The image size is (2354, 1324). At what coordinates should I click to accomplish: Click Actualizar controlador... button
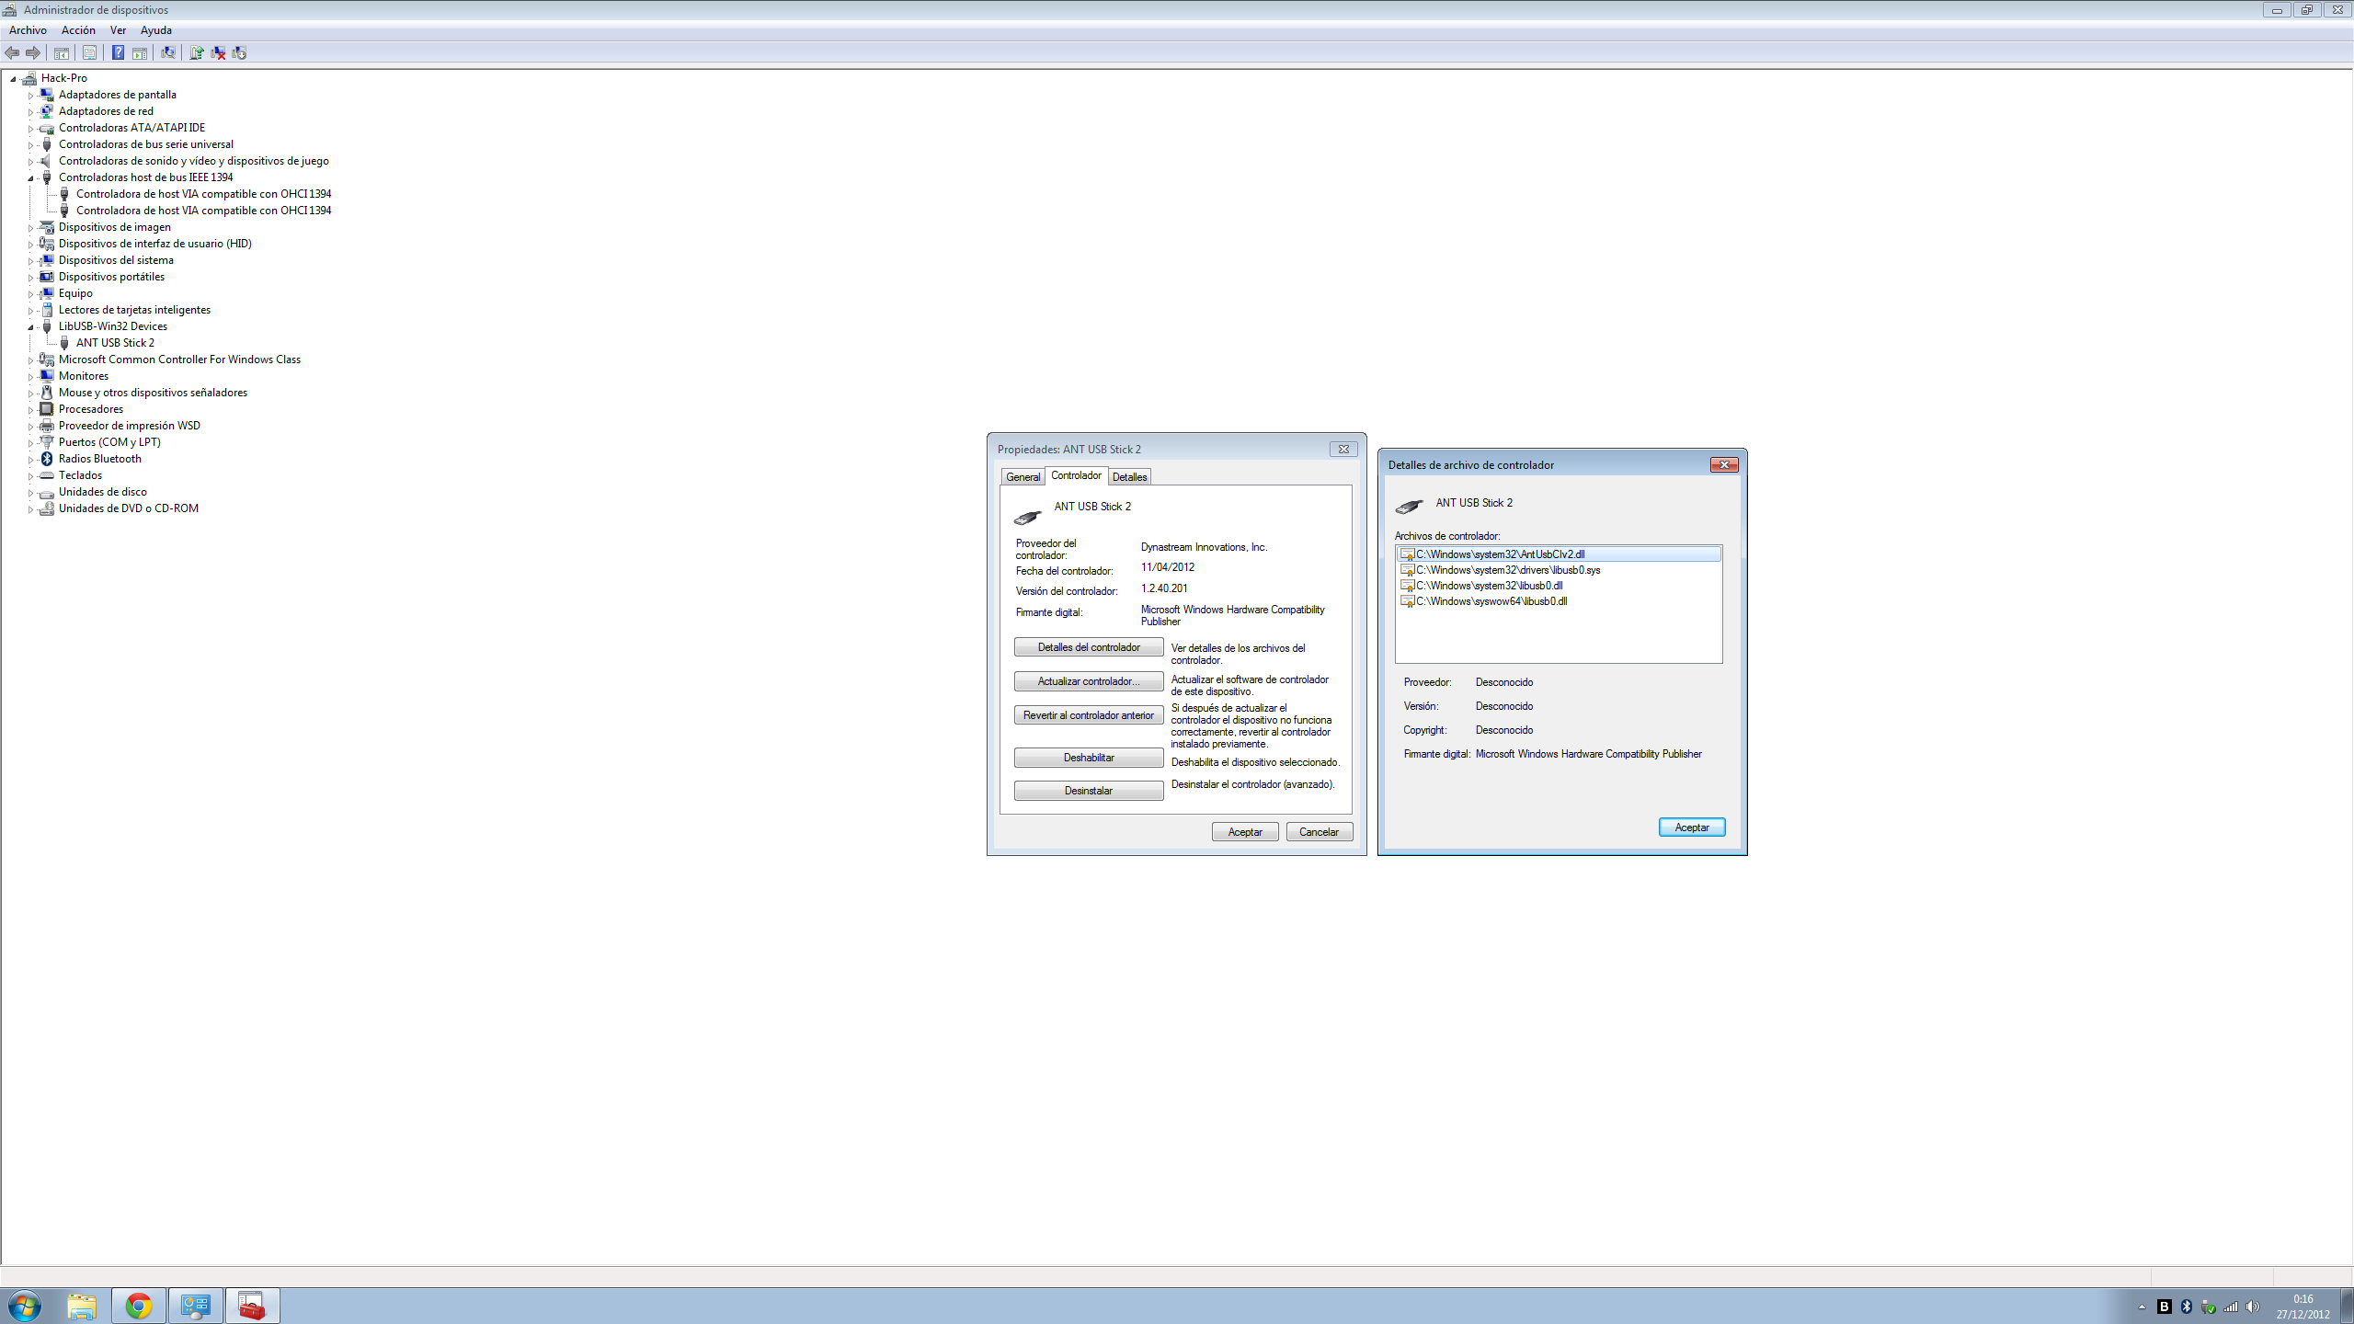tap(1089, 681)
